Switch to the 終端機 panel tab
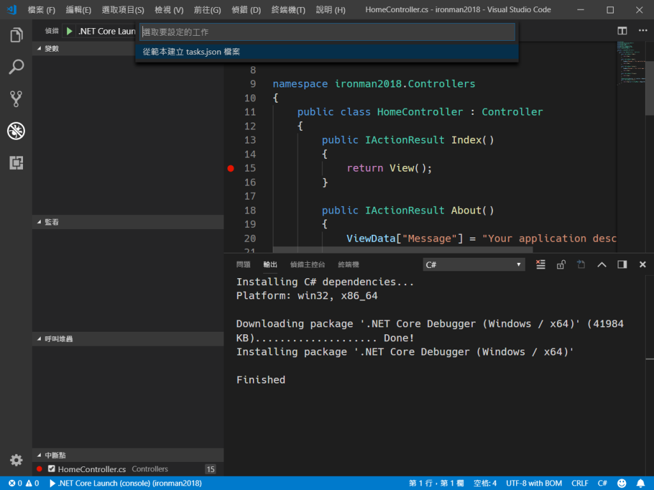 [348, 265]
